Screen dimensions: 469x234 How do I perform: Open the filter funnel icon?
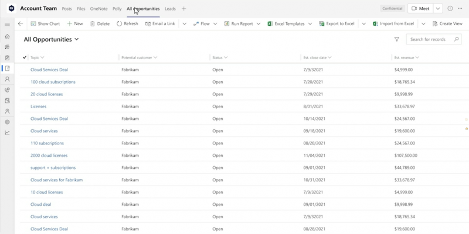click(x=397, y=39)
